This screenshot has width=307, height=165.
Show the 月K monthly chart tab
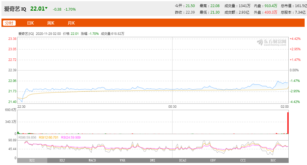(71, 23)
